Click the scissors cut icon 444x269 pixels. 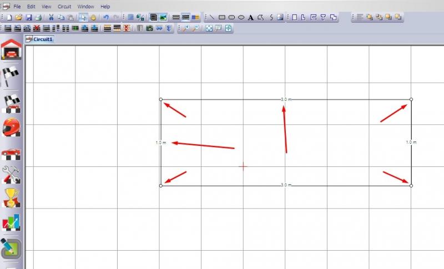coord(51,17)
